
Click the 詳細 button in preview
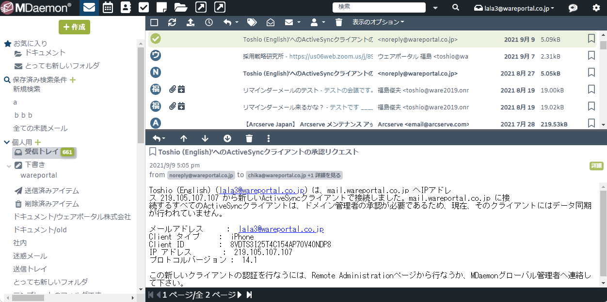[x=596, y=166]
